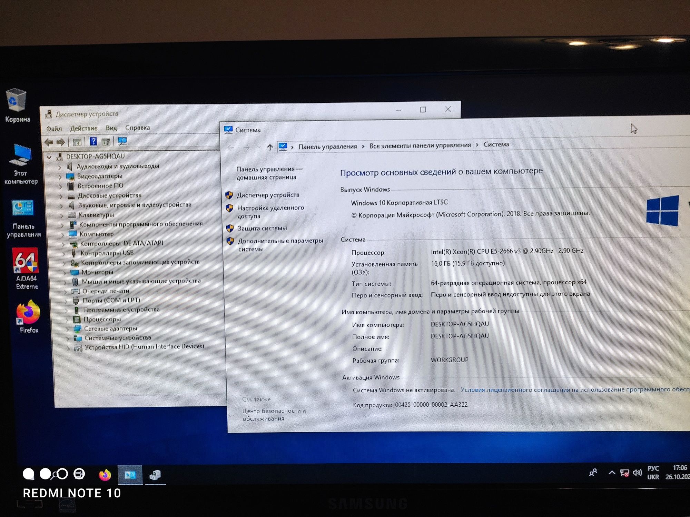Click the computer icon in the address bar
The height and width of the screenshot is (517, 690).
tap(283, 147)
